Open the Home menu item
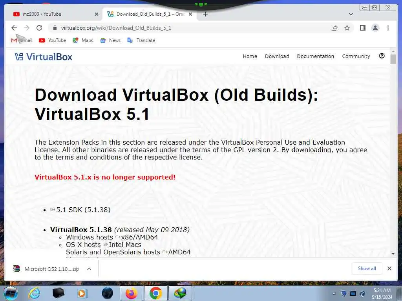Screen dimensions: 402x301 [250, 56]
